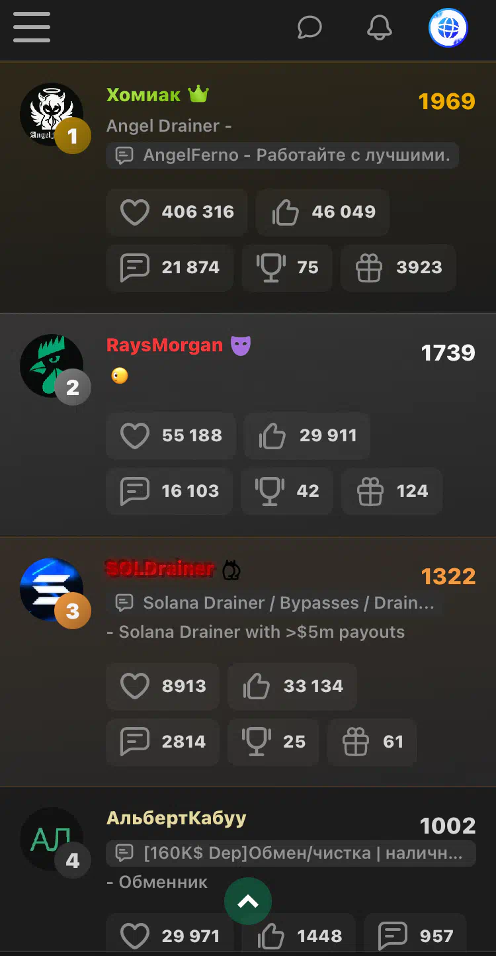
Task: Open the globe profile avatar
Action: (x=448, y=28)
